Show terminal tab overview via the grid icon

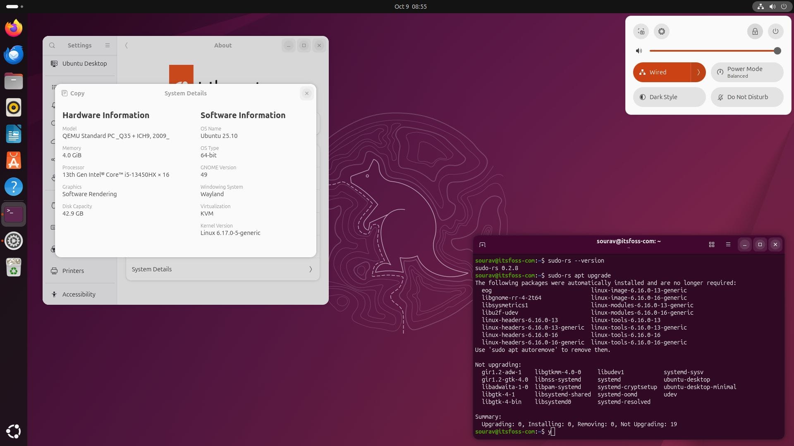point(712,244)
